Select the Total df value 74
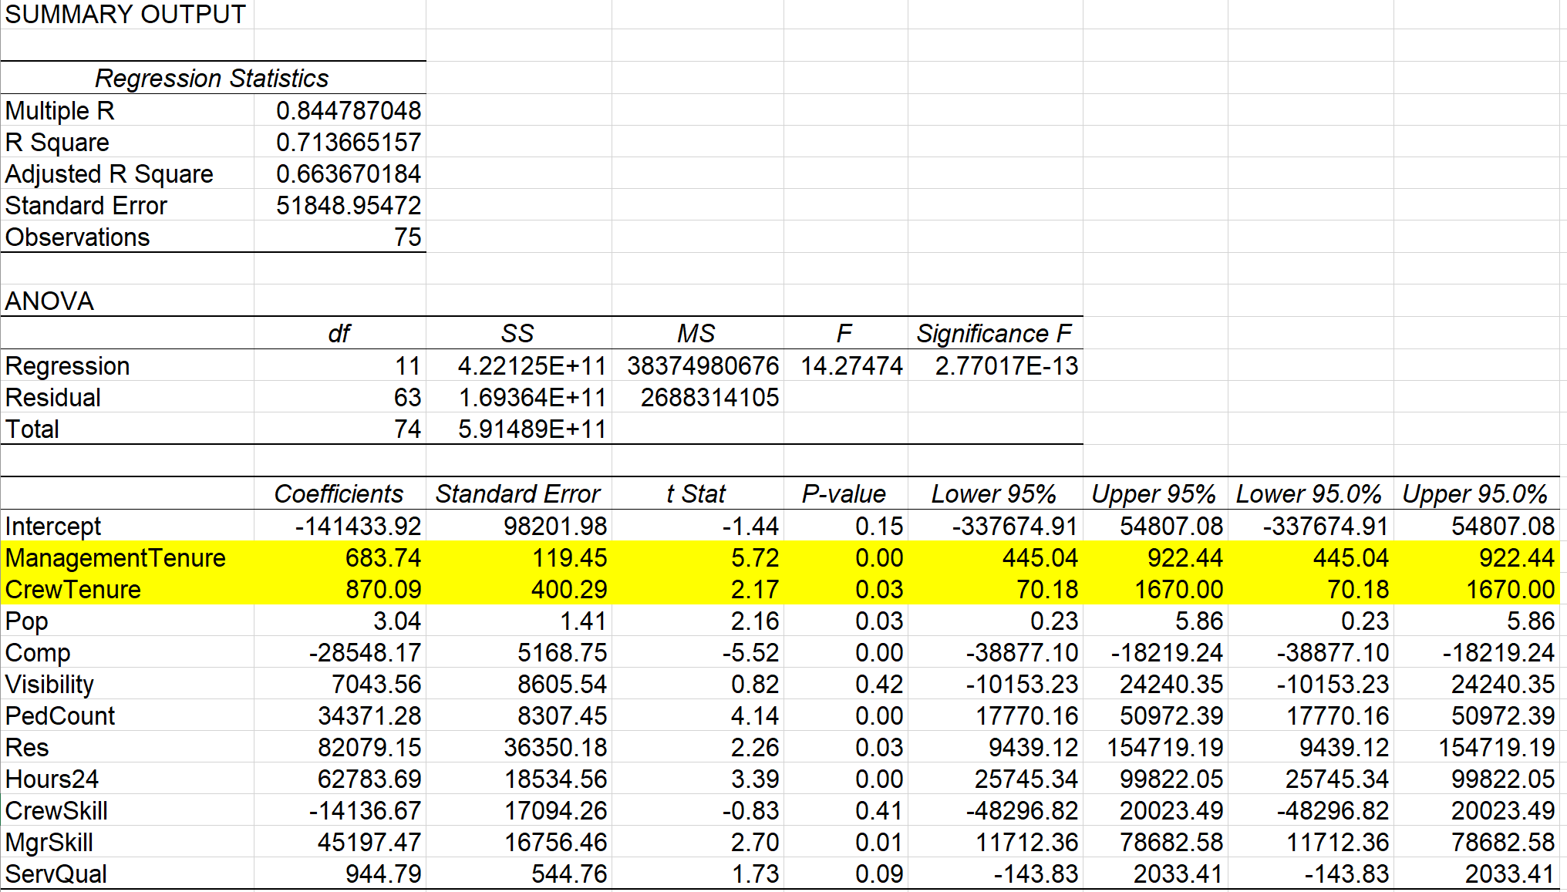The height and width of the screenshot is (892, 1567). click(x=407, y=429)
